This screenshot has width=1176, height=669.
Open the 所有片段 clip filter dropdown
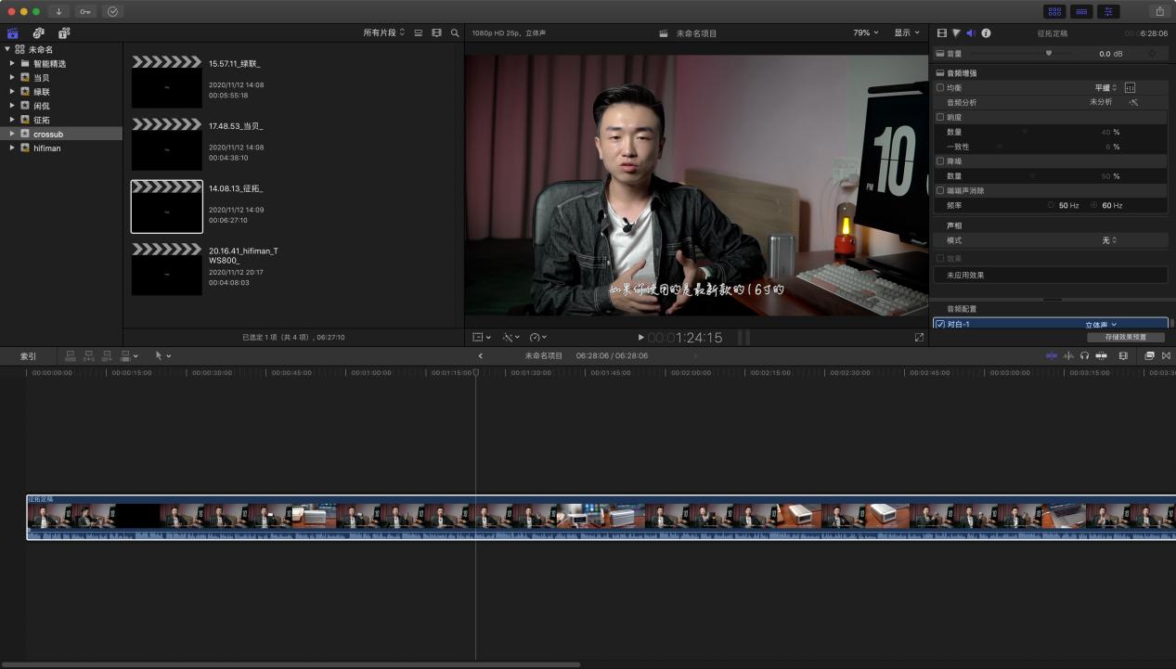tap(384, 32)
